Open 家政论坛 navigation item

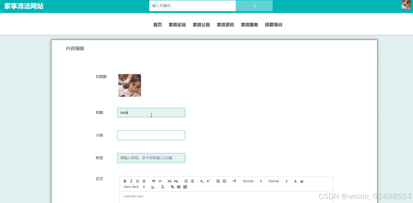click(x=177, y=25)
